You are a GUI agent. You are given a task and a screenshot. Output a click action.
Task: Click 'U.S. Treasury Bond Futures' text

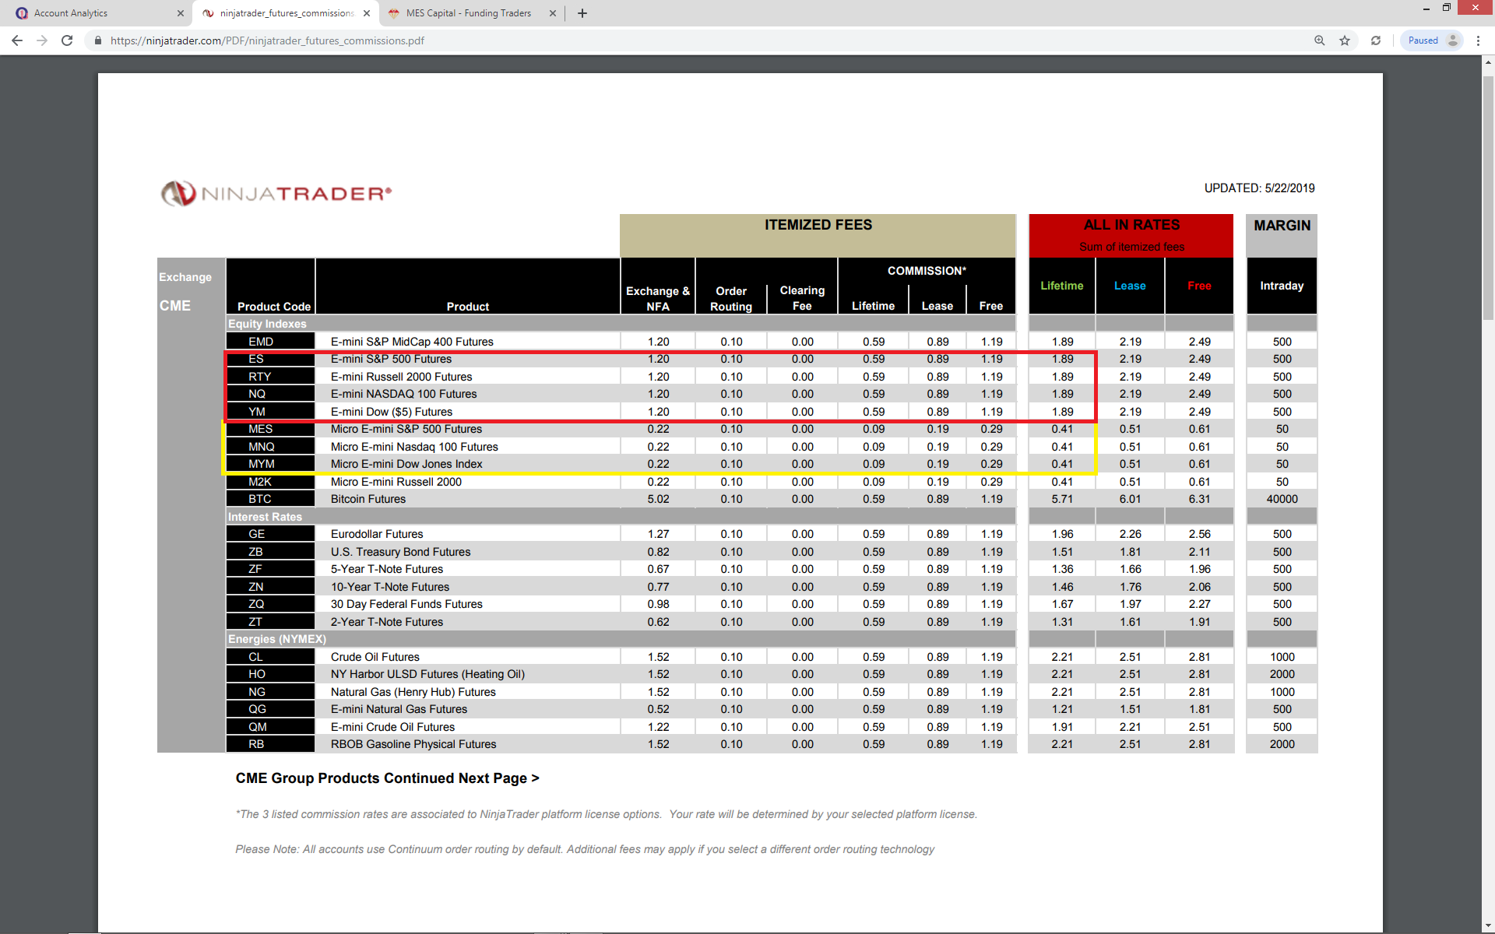(x=401, y=552)
